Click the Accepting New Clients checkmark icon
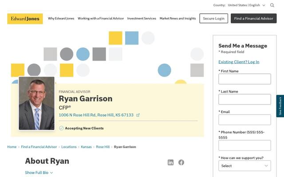 click(x=61, y=128)
